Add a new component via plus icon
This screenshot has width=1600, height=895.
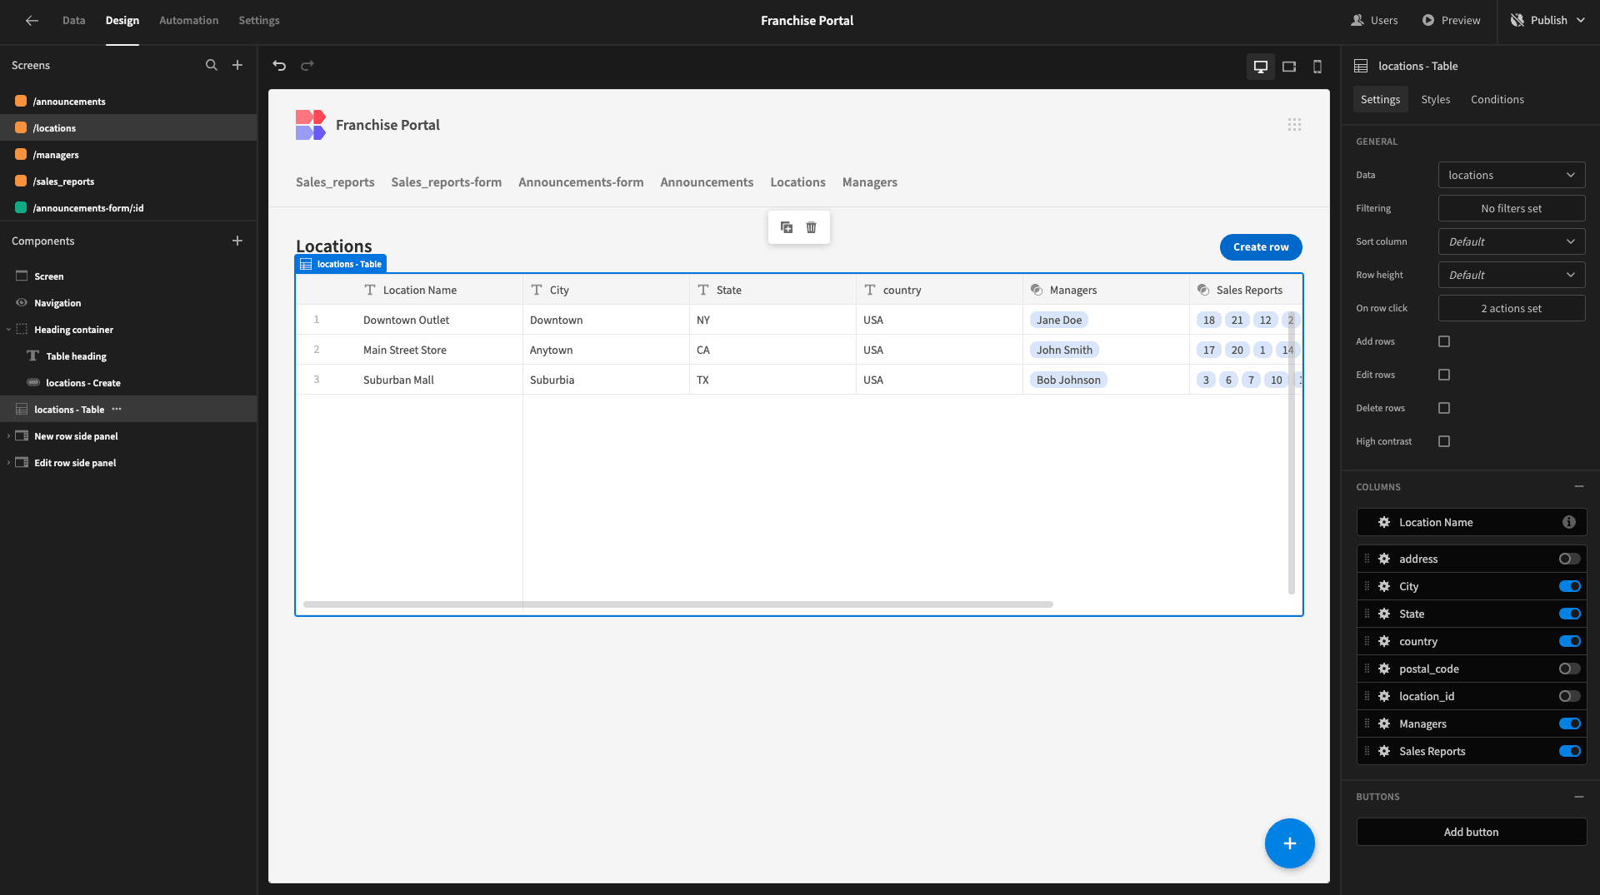237,241
